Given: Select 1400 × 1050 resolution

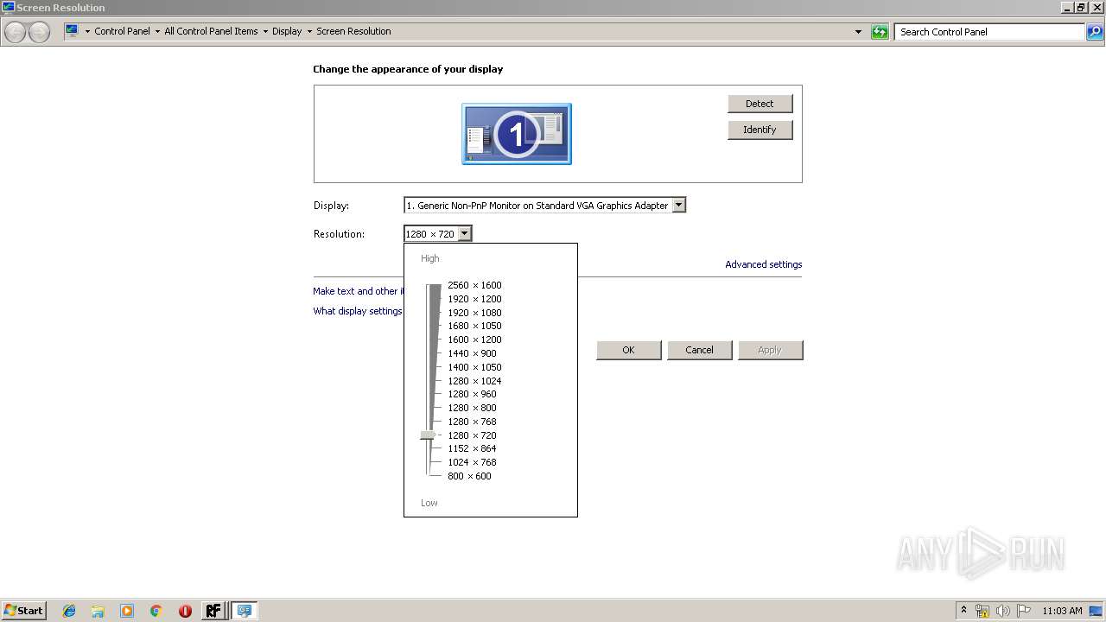Looking at the screenshot, I should pos(474,367).
